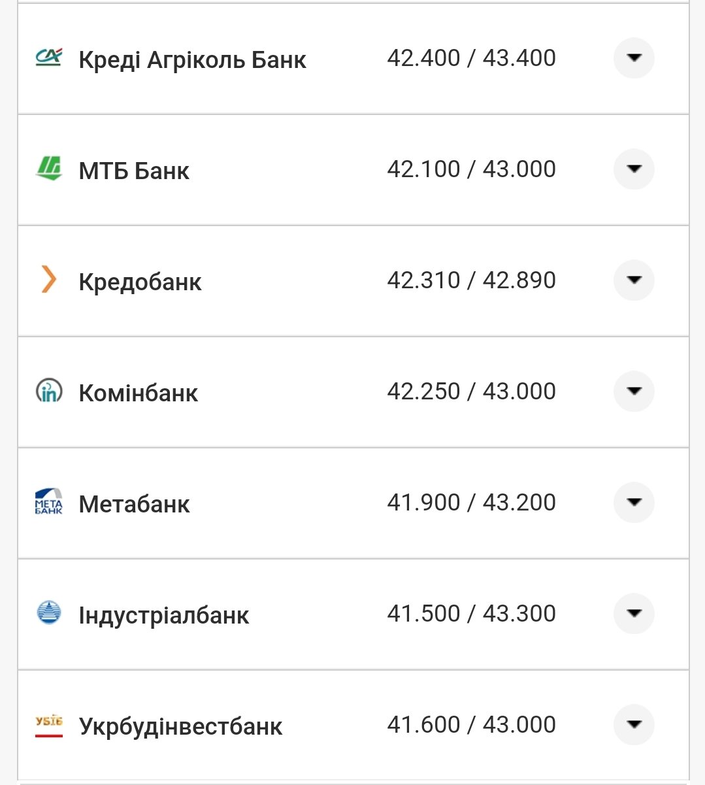Click the Індустріалбанк name label
Viewport: 705px width, 785px height.
[163, 616]
